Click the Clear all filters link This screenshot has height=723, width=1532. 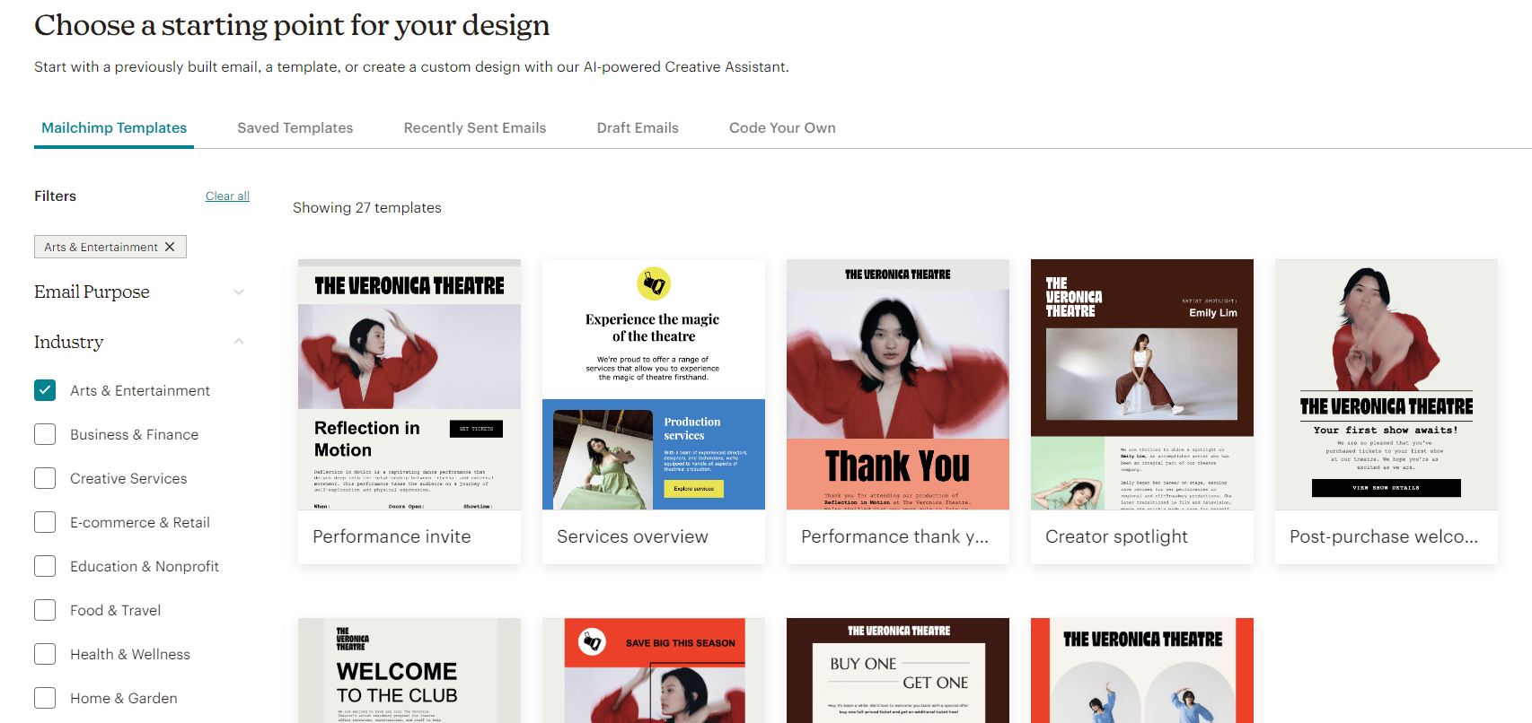[227, 196]
